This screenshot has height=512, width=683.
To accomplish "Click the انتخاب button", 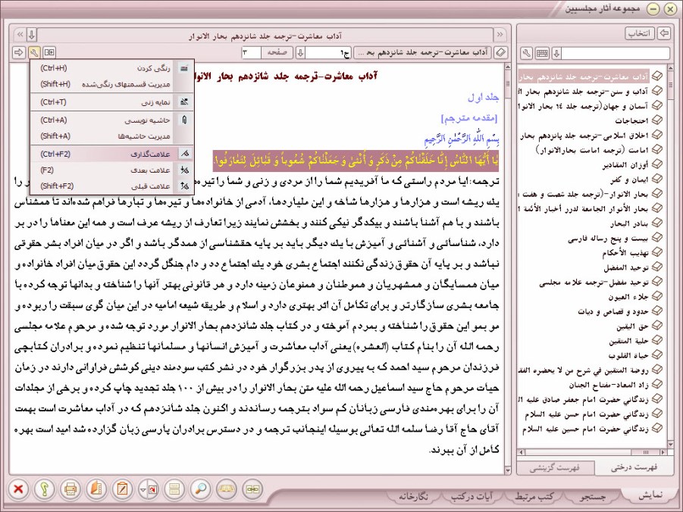I will [640, 33].
